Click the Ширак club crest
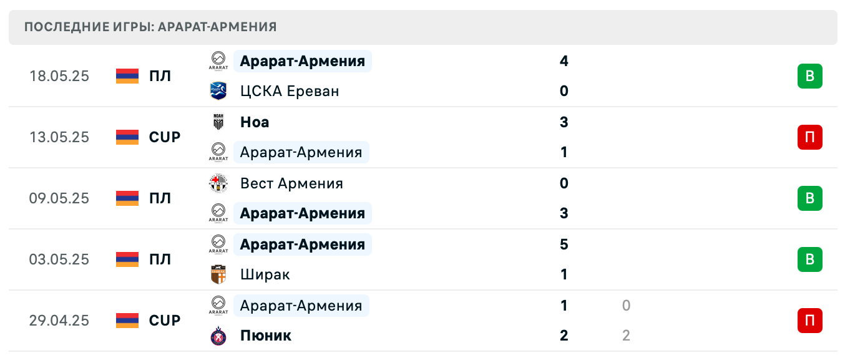The image size is (845, 363). [218, 274]
